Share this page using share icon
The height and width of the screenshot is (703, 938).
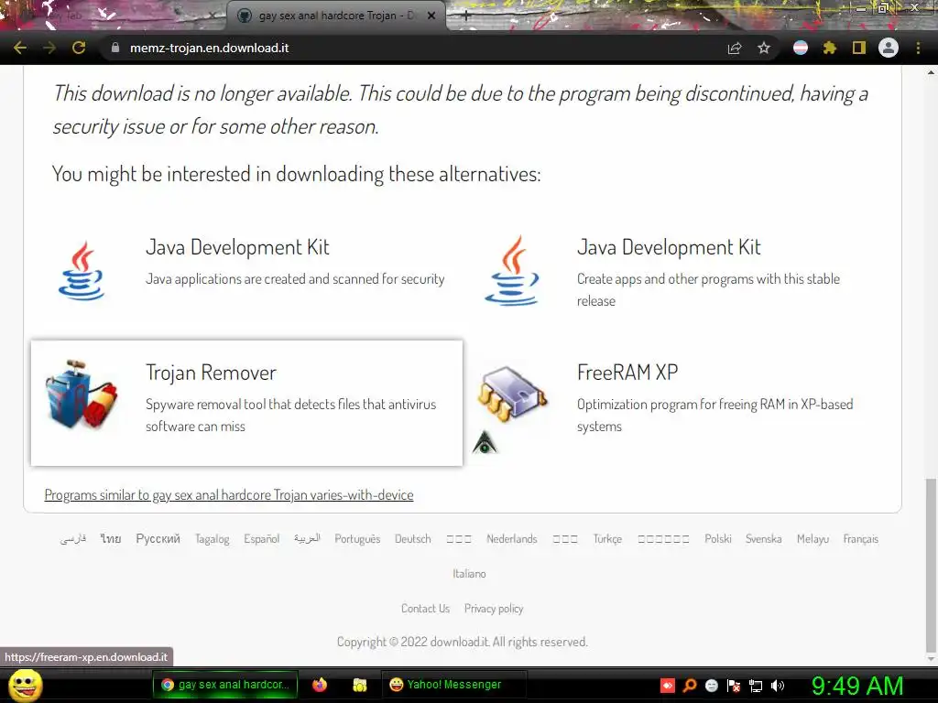[x=735, y=48]
